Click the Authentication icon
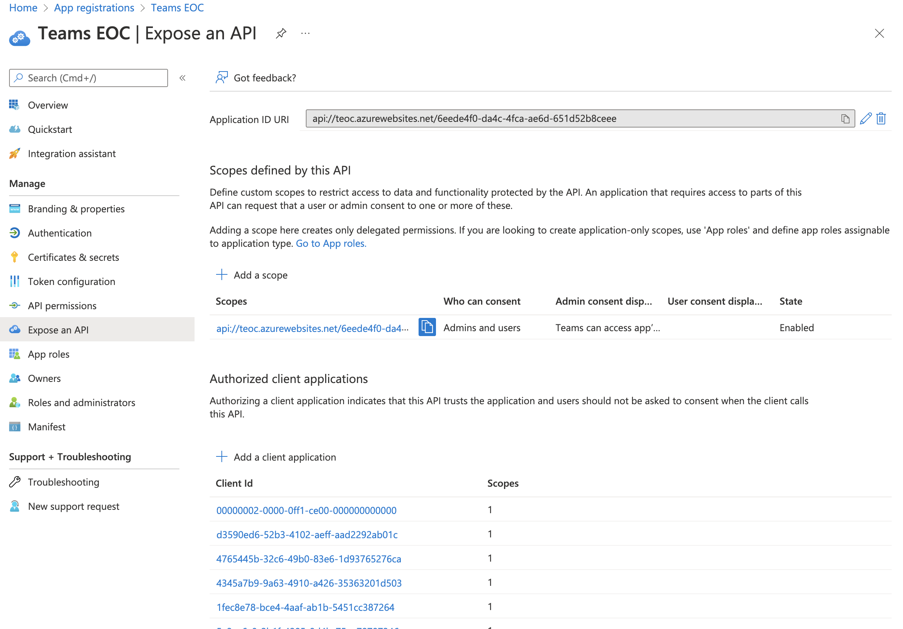 14,233
